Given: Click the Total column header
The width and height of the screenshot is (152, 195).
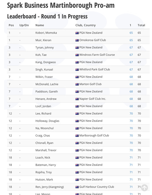Looking at the screenshot, I should pos(141,25).
